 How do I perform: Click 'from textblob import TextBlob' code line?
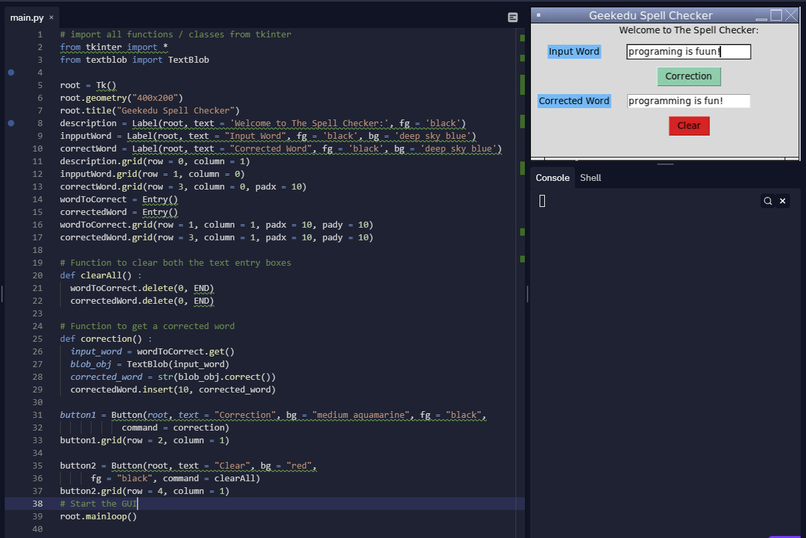pos(134,59)
